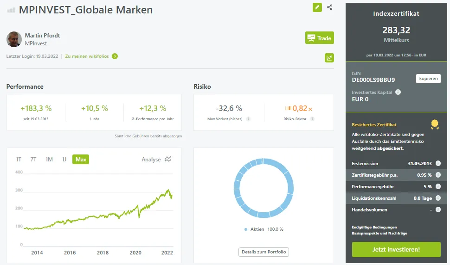Click info icon in Performancegebühr row
The height and width of the screenshot is (265, 450).
438,186
